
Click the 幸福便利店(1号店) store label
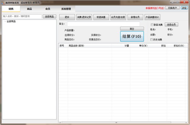point(155,8)
